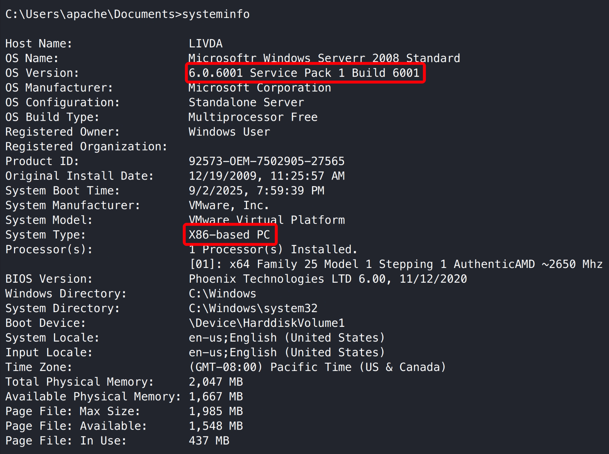The image size is (609, 454).
Task: Click the \Device\HarddiskVolume1 boot device text
Action: point(266,323)
